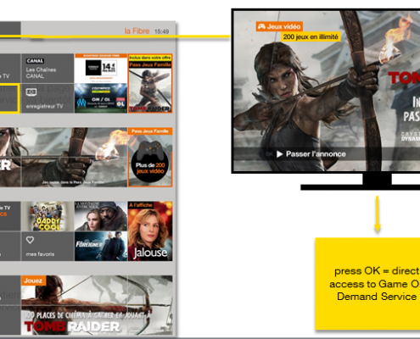
Task: Select the wide Tomb Raider archer banner
Action: (x=64, y=157)
